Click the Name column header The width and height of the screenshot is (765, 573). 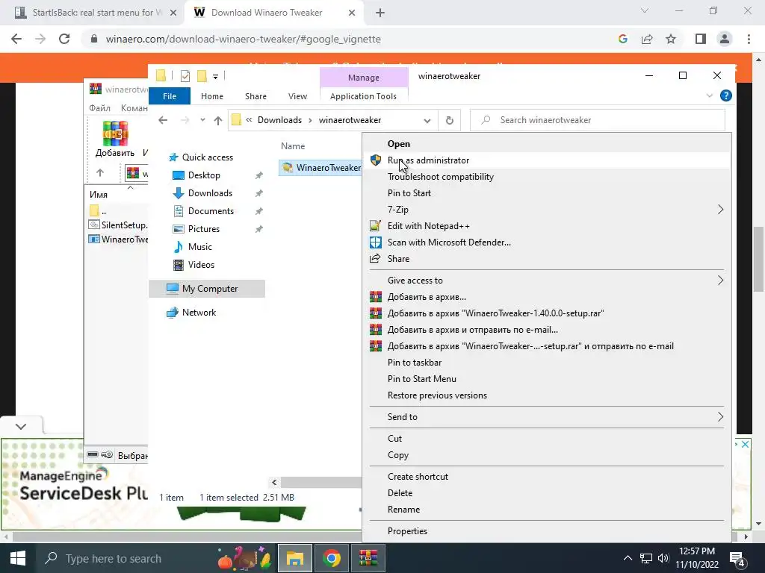coord(293,145)
